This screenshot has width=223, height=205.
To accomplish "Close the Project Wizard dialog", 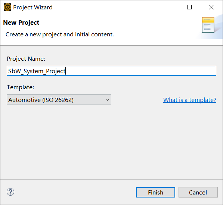I will 211,7.
